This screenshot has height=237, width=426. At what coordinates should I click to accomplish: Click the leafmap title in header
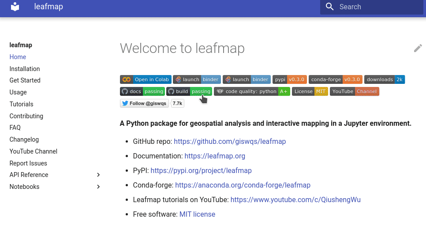click(x=49, y=7)
